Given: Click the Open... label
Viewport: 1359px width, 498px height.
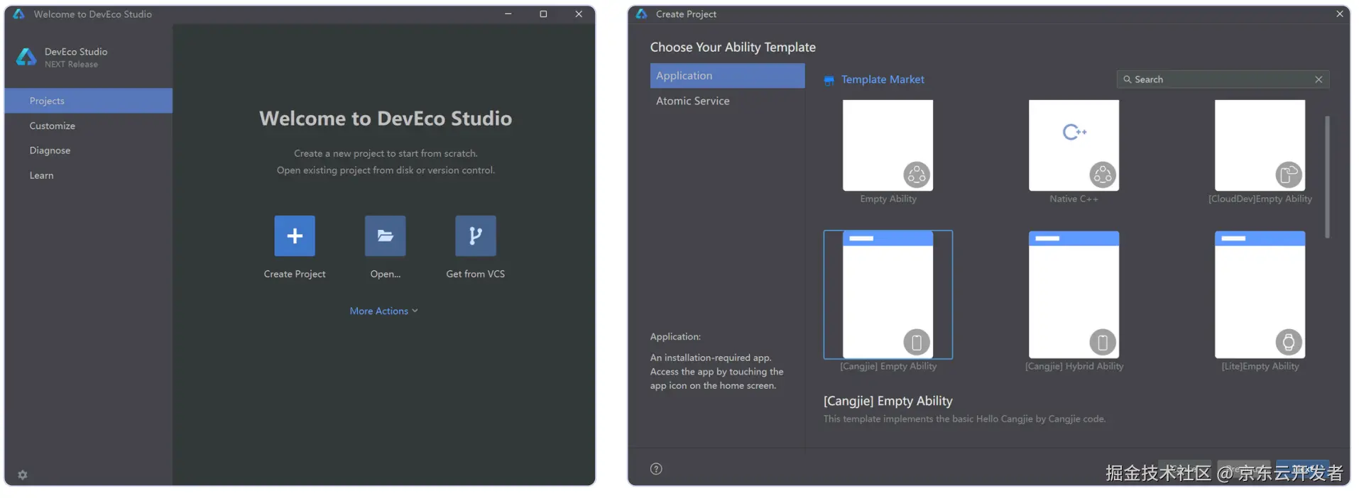Looking at the screenshot, I should click(386, 274).
